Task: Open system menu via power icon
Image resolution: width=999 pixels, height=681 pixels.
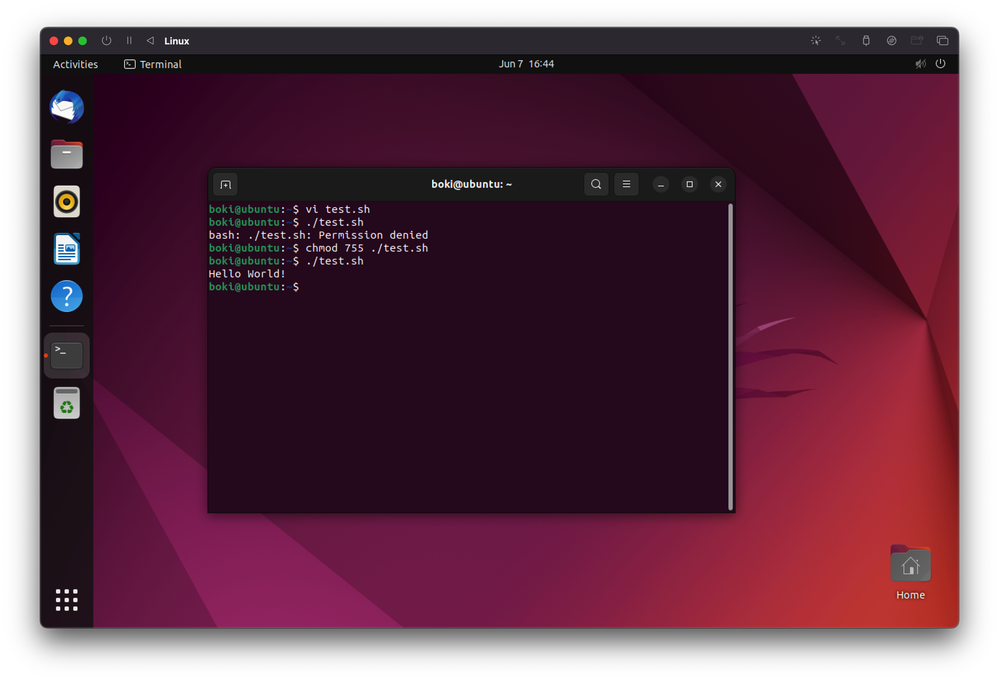Action: point(941,64)
